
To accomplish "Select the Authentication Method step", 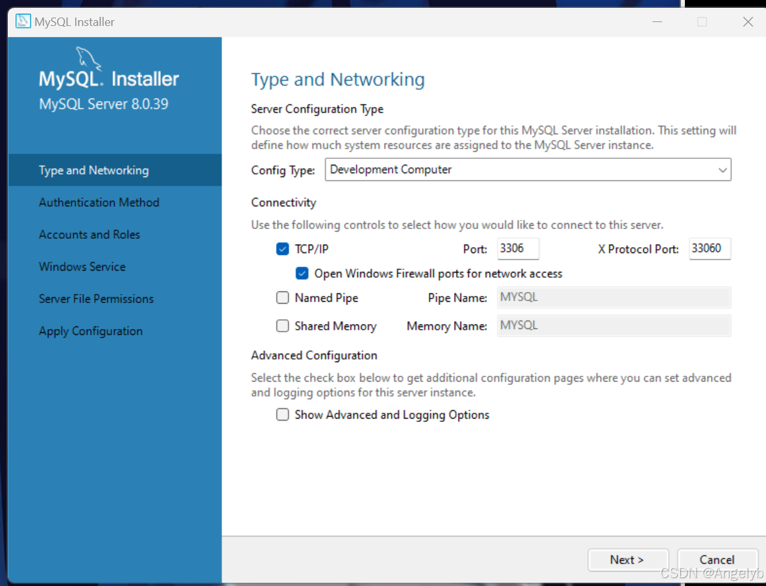I will (99, 202).
